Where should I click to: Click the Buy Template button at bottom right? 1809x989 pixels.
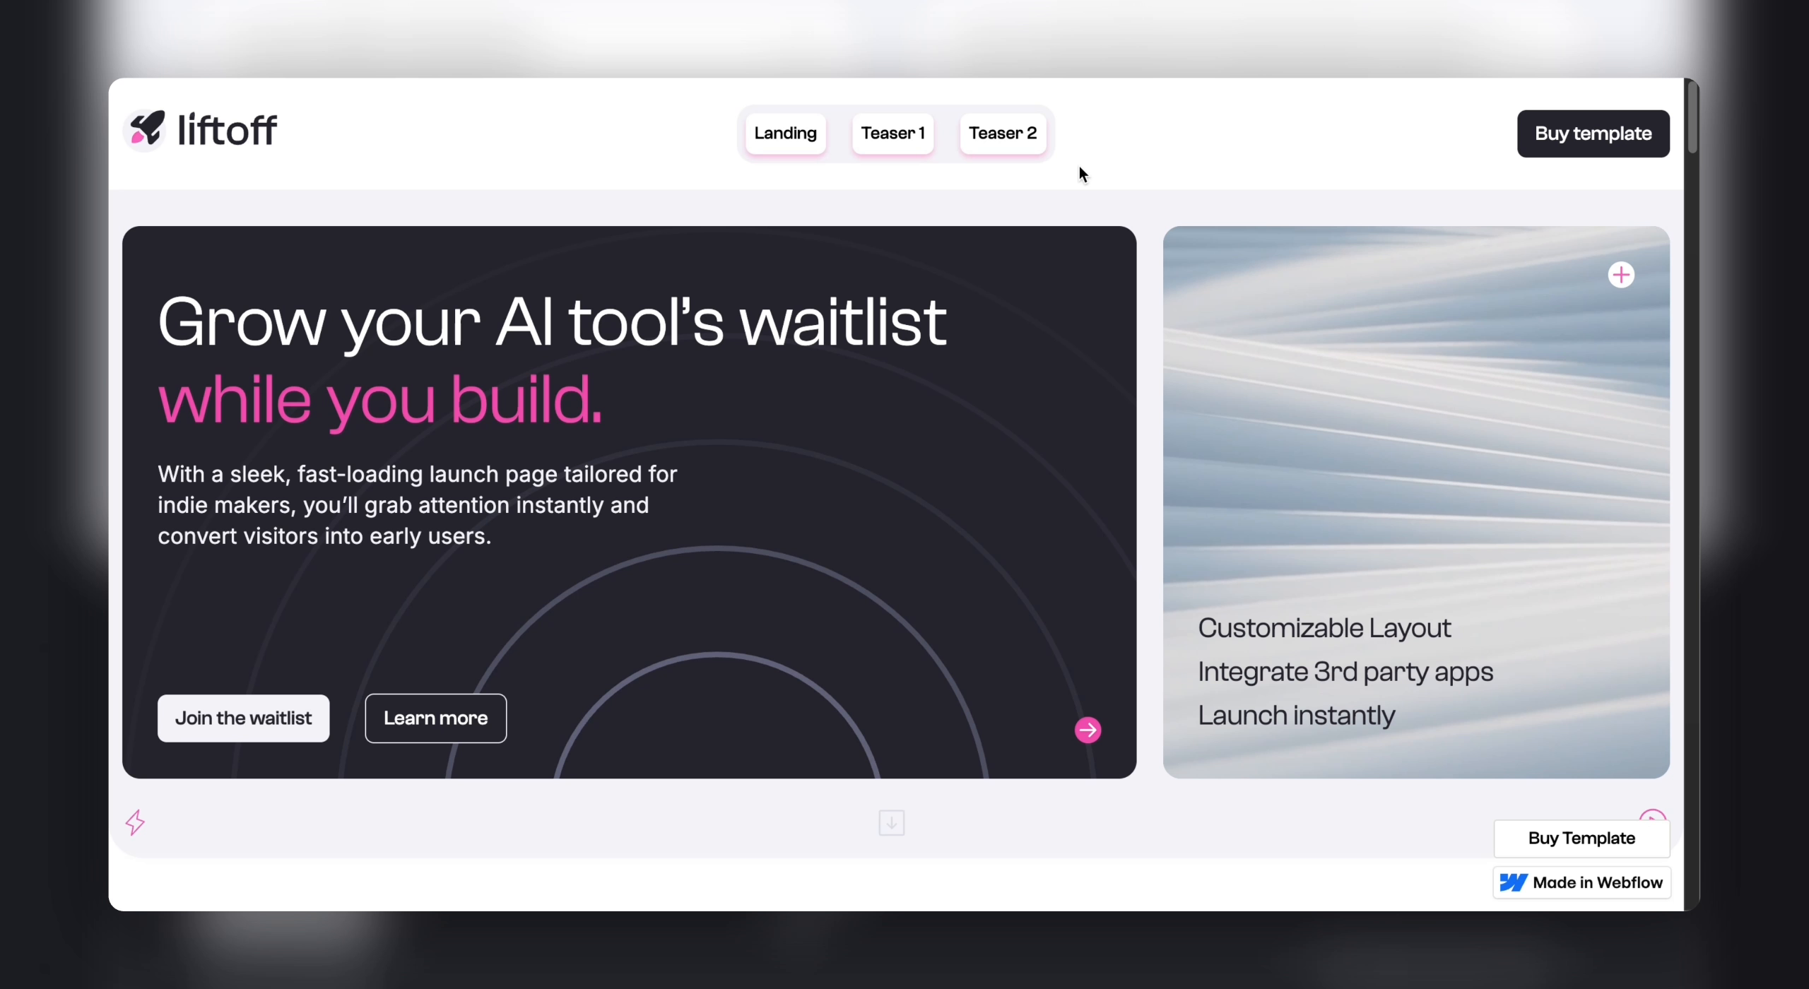click(x=1581, y=838)
